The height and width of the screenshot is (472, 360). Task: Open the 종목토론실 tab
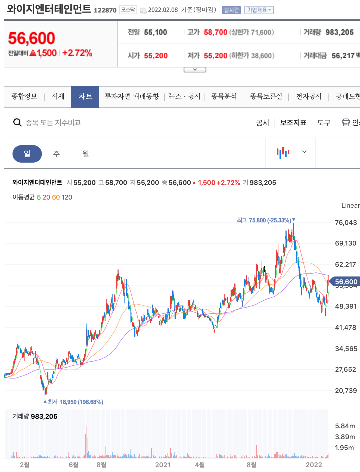(266, 97)
